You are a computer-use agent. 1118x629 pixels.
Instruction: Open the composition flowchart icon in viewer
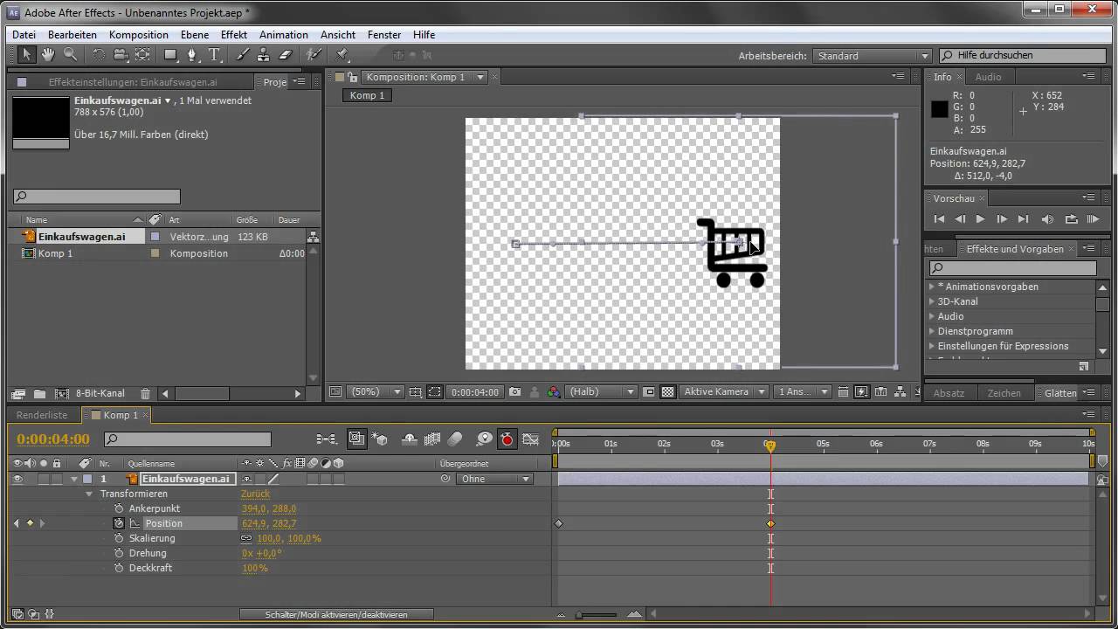coord(901,392)
